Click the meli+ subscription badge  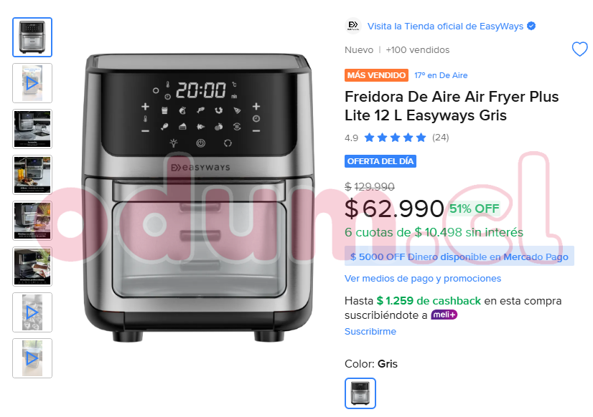(x=444, y=315)
